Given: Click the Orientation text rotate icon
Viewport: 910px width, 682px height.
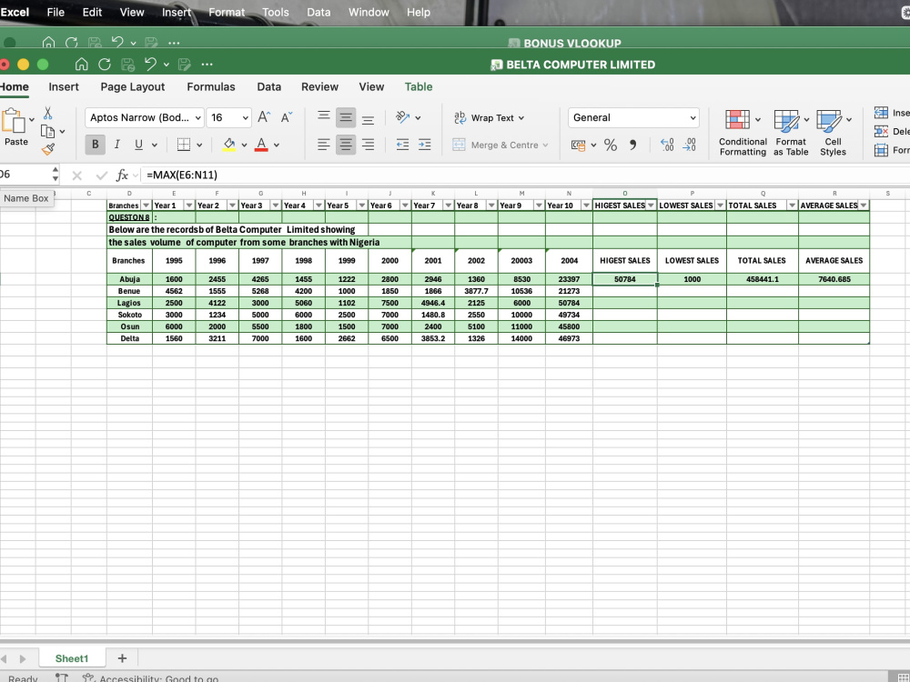Looking at the screenshot, I should pyautogui.click(x=402, y=117).
